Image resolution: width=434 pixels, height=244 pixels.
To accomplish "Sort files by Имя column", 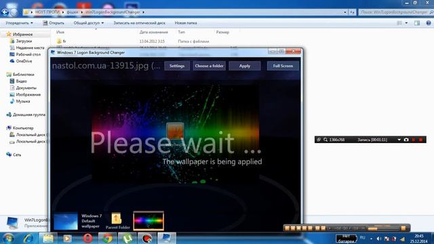I will 60,32.
